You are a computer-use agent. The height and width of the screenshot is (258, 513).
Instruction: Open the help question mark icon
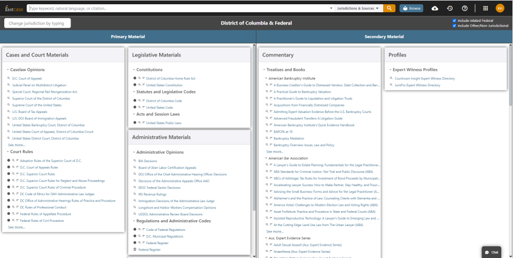click(464, 8)
